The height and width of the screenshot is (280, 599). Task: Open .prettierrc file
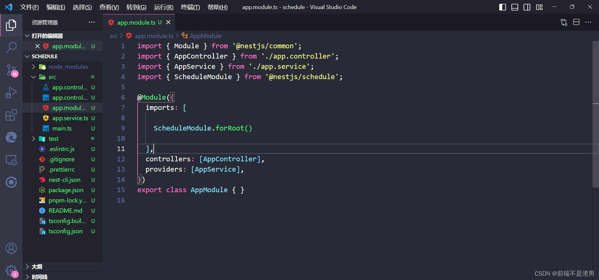point(62,169)
